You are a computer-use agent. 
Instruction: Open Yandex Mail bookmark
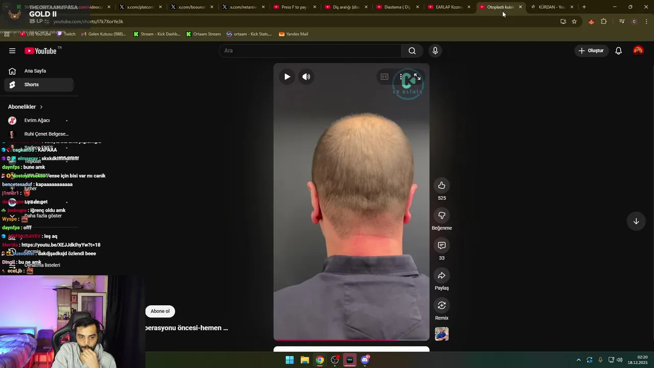tap(293, 34)
